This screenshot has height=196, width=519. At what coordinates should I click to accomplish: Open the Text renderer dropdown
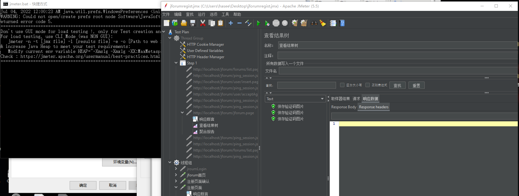295,99
